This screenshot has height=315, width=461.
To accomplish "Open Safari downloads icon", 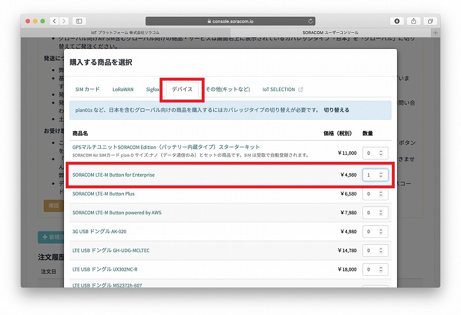I will tap(397, 21).
